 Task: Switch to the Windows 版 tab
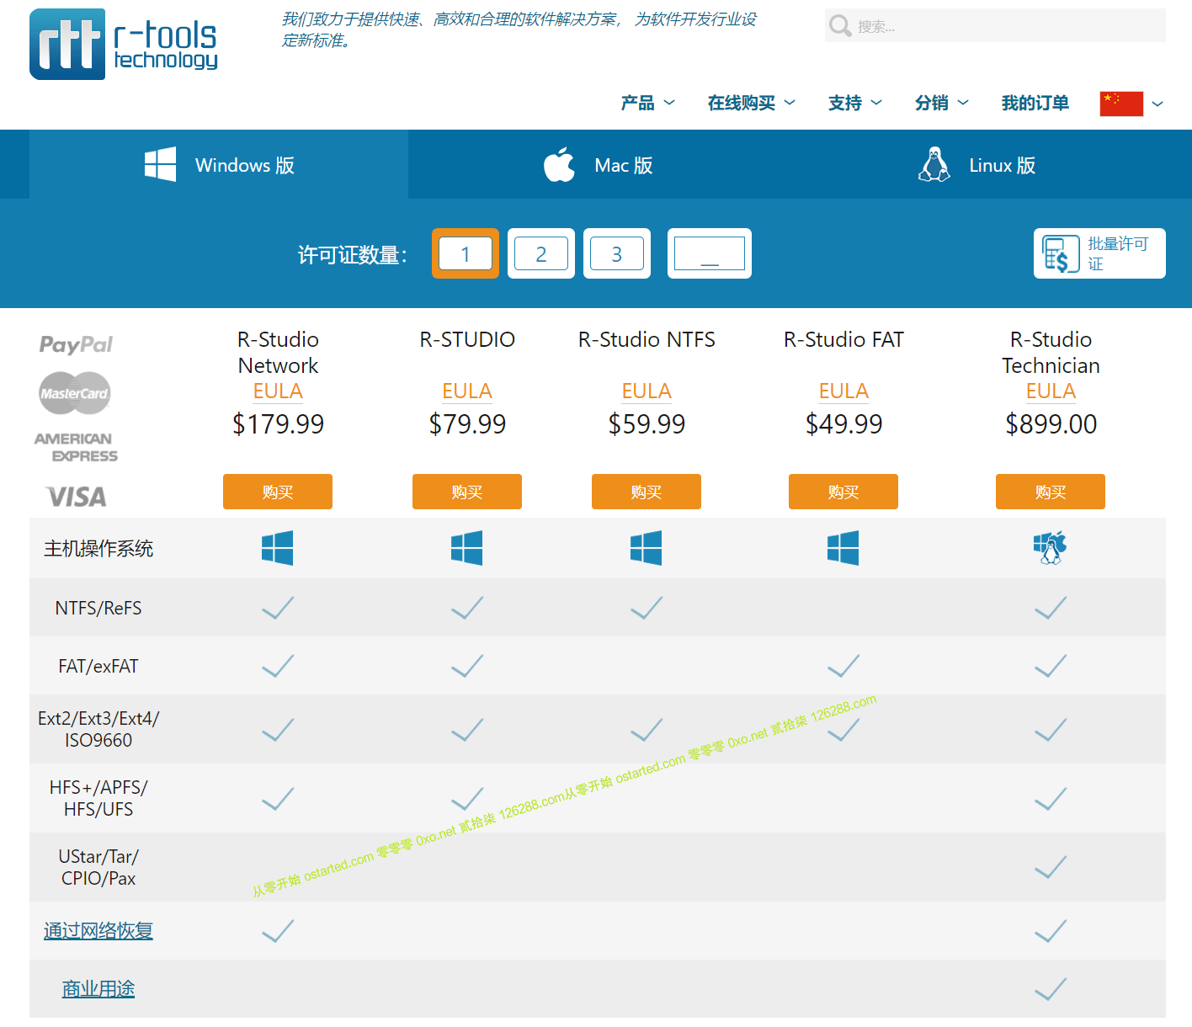coord(219,164)
